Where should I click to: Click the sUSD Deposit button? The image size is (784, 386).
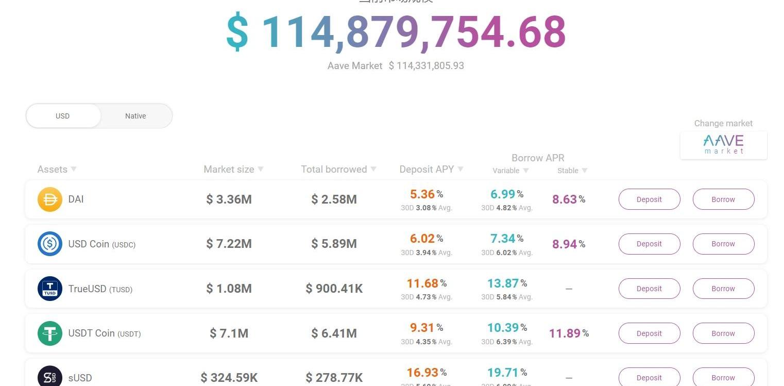[649, 377]
